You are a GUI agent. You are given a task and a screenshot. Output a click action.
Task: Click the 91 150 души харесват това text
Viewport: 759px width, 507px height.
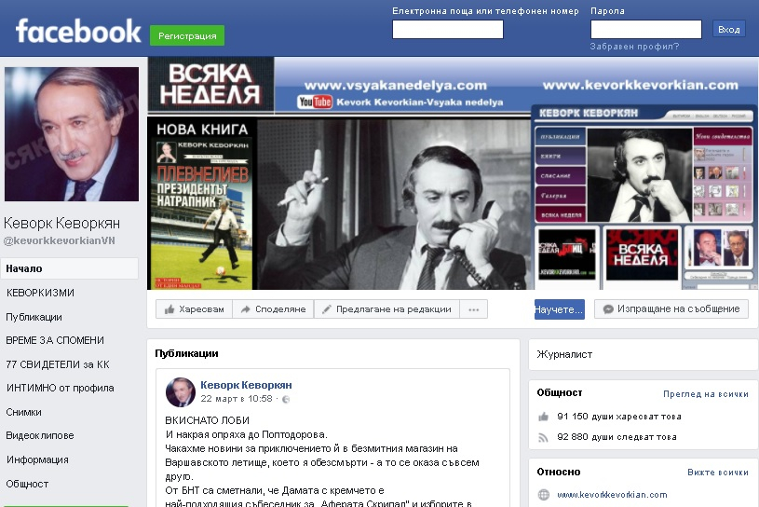[619, 417]
